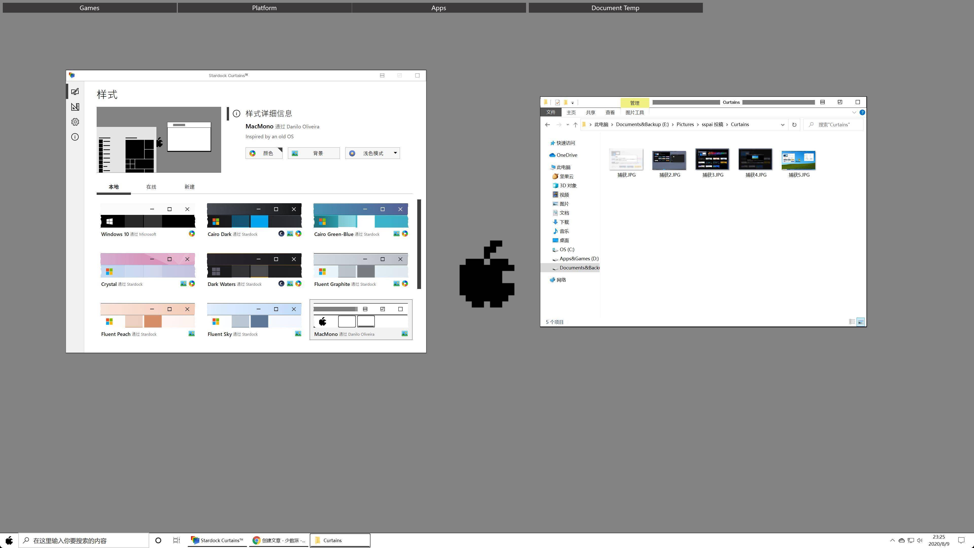Select the 捕获3.JPG file
The height and width of the screenshot is (548, 974).
coord(712,163)
